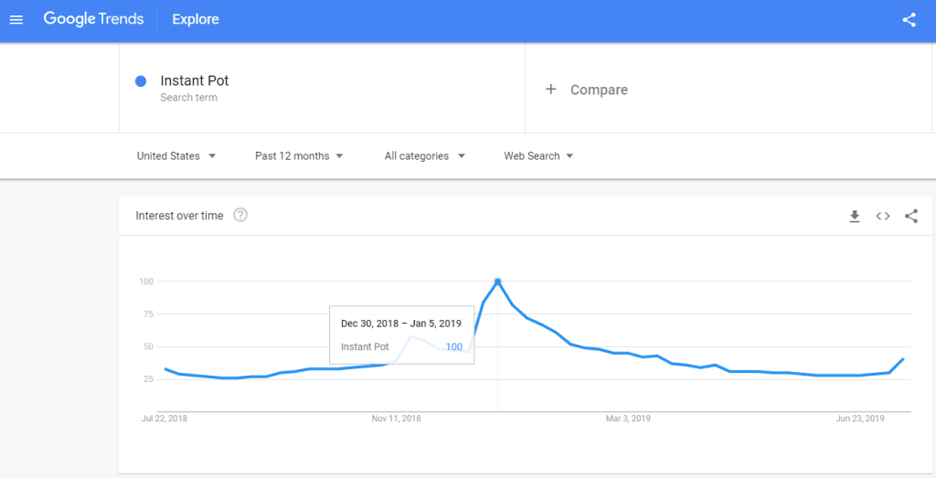This screenshot has height=478, width=936.
Task: Open the Web Search type dropdown
Action: (538, 155)
